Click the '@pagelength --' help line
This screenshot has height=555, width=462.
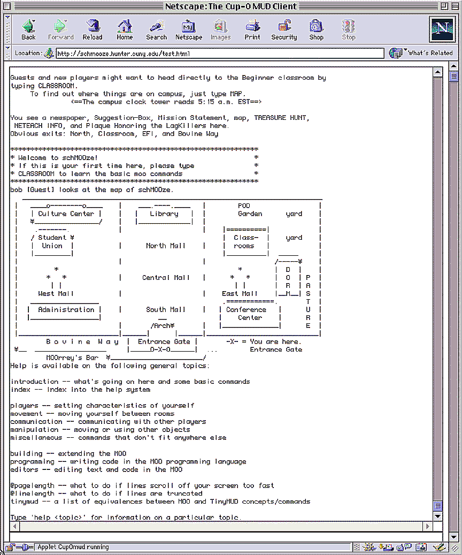point(142,485)
